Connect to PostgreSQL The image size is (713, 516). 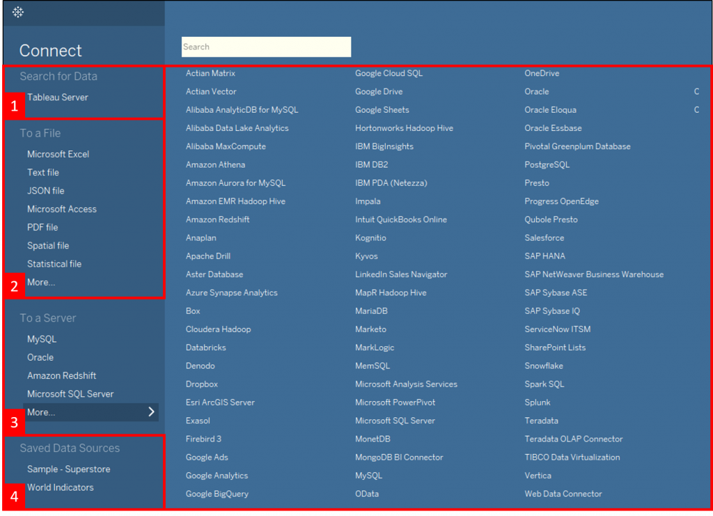click(x=547, y=164)
